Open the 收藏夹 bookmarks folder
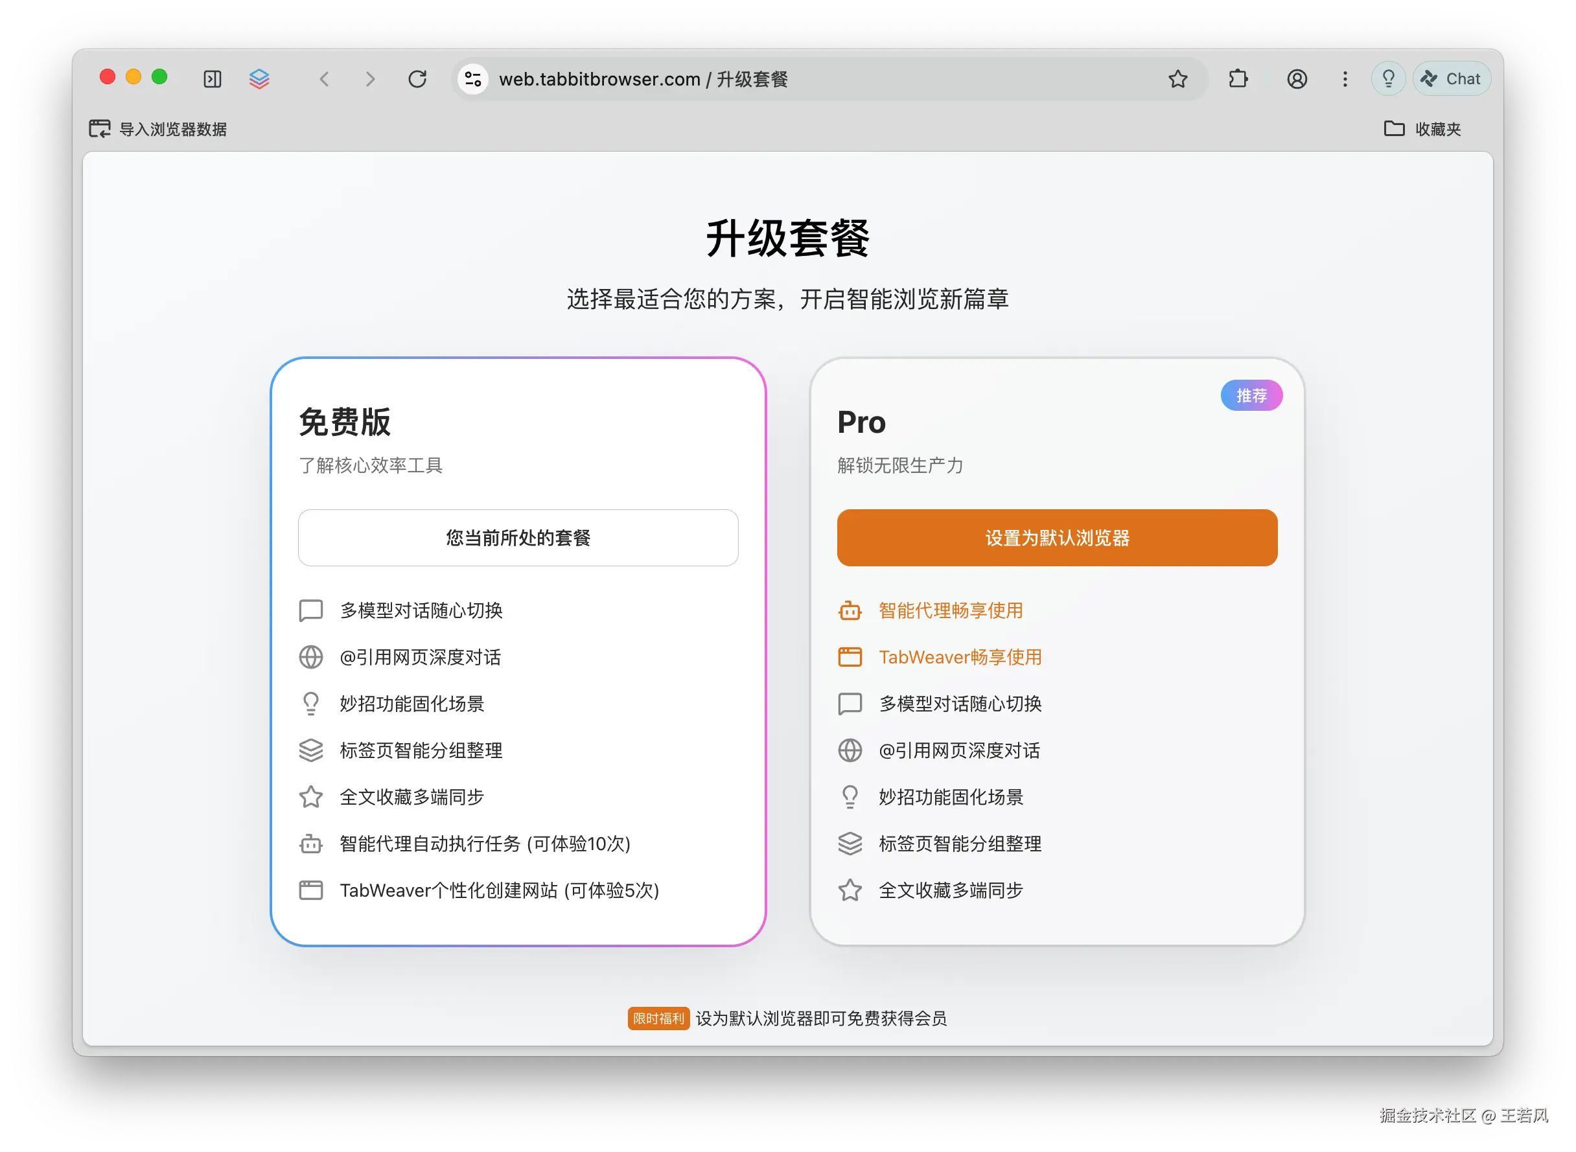Screen dimensions: 1576x1152 pos(1422,129)
